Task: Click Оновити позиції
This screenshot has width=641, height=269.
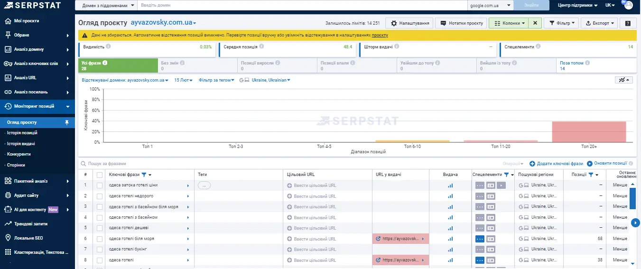Action: 607,163
